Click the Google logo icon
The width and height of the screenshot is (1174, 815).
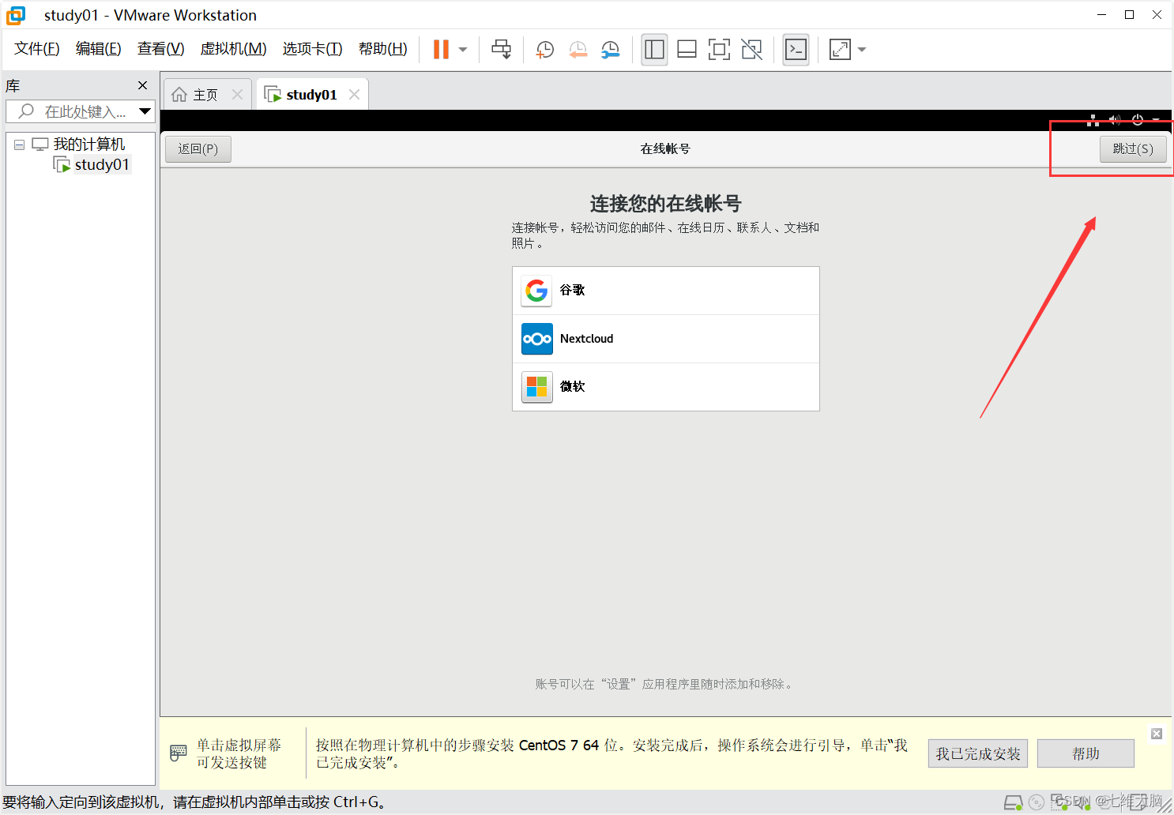coord(536,291)
